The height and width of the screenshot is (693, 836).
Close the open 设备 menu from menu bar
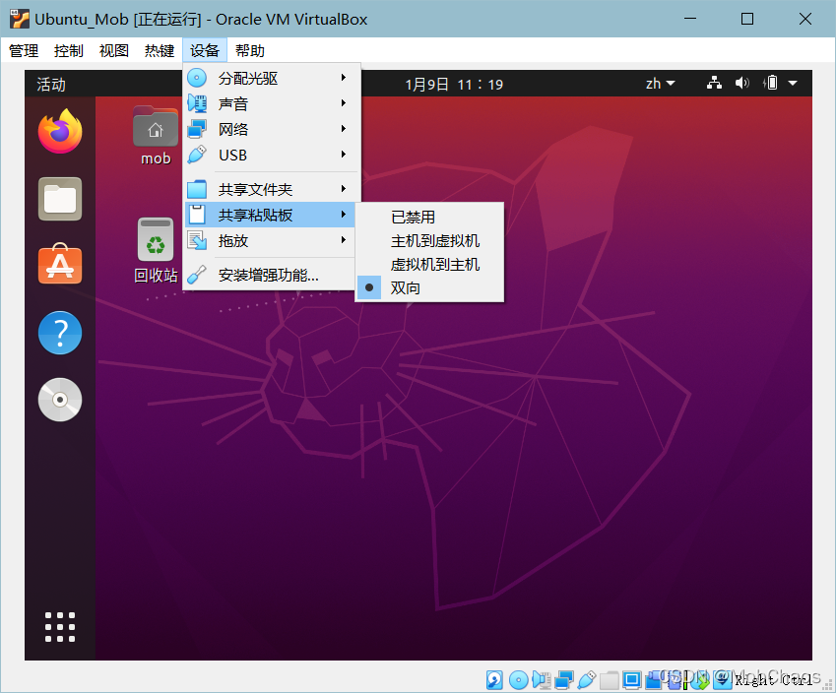click(205, 50)
